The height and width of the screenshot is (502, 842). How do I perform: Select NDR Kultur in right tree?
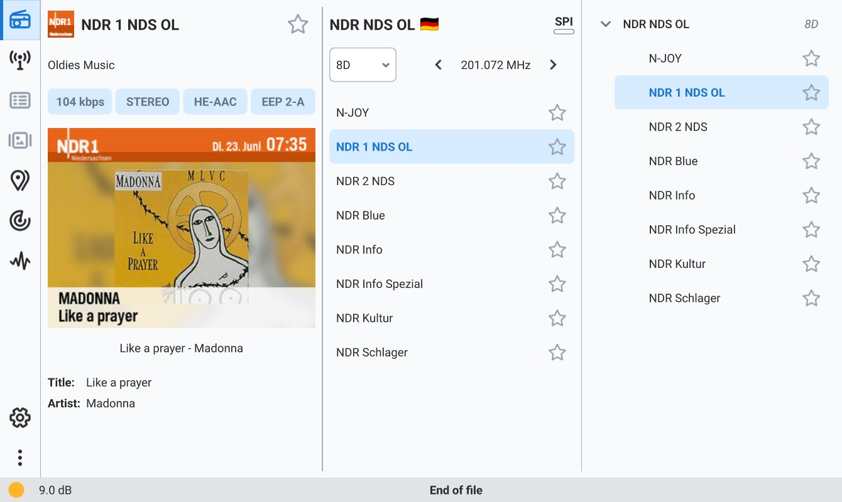coord(721,264)
